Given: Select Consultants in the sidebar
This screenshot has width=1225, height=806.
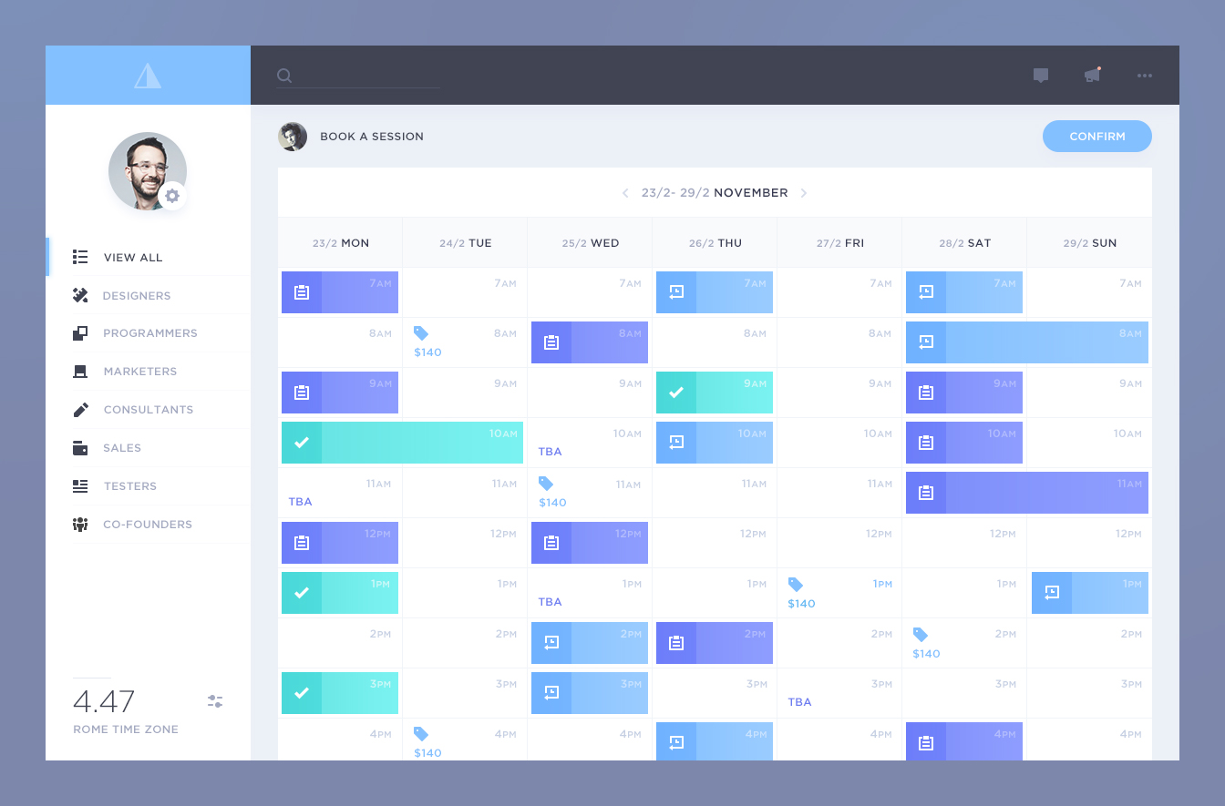Looking at the screenshot, I should point(148,410).
